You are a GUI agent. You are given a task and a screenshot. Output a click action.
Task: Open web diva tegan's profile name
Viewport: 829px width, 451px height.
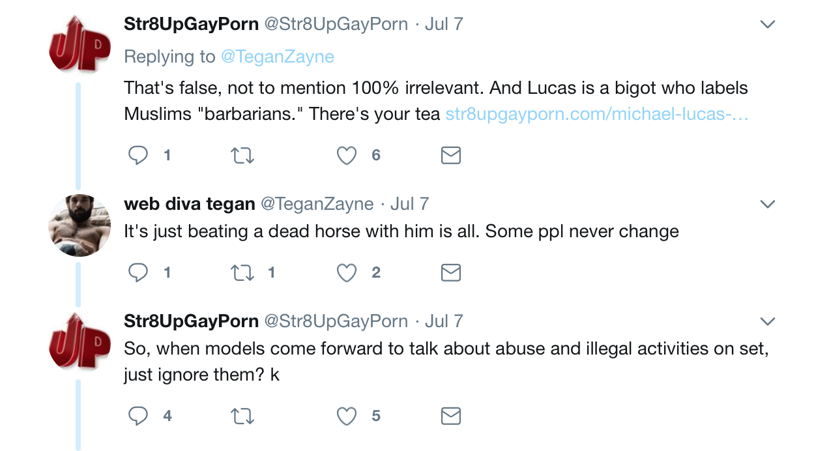[x=190, y=204]
